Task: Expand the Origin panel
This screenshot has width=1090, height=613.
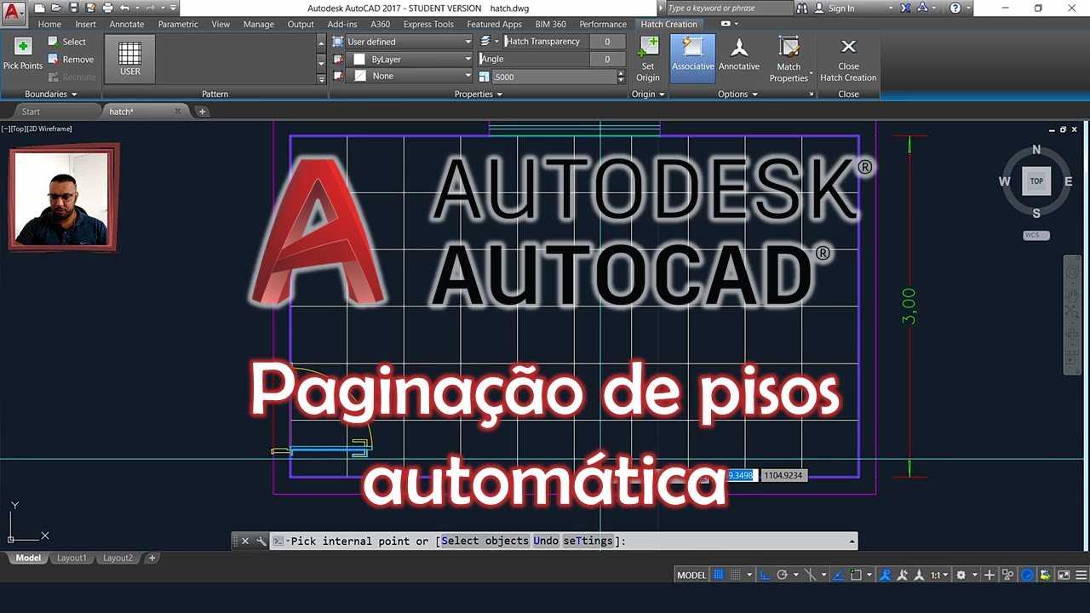Action: (649, 95)
